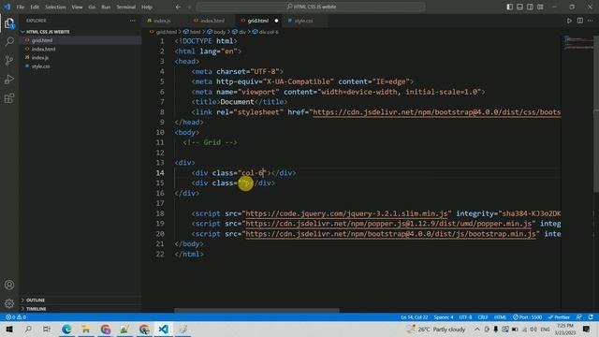599x337 pixels.
Task: Open Microsoft Edge from taskbar
Action: click(x=66, y=329)
